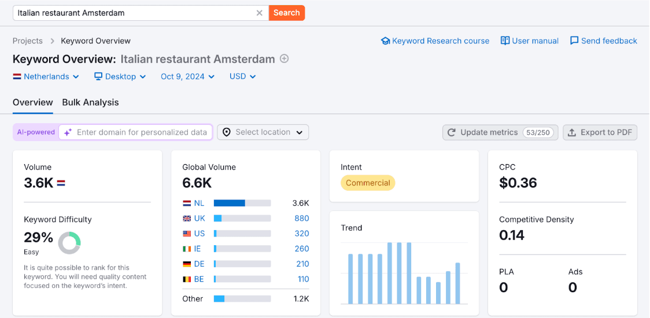The width and height of the screenshot is (650, 318).
Task: Click the Netherlands flag next to Volume
Action: tap(61, 183)
